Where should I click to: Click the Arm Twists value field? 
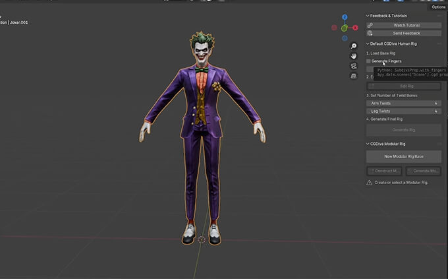click(x=403, y=103)
